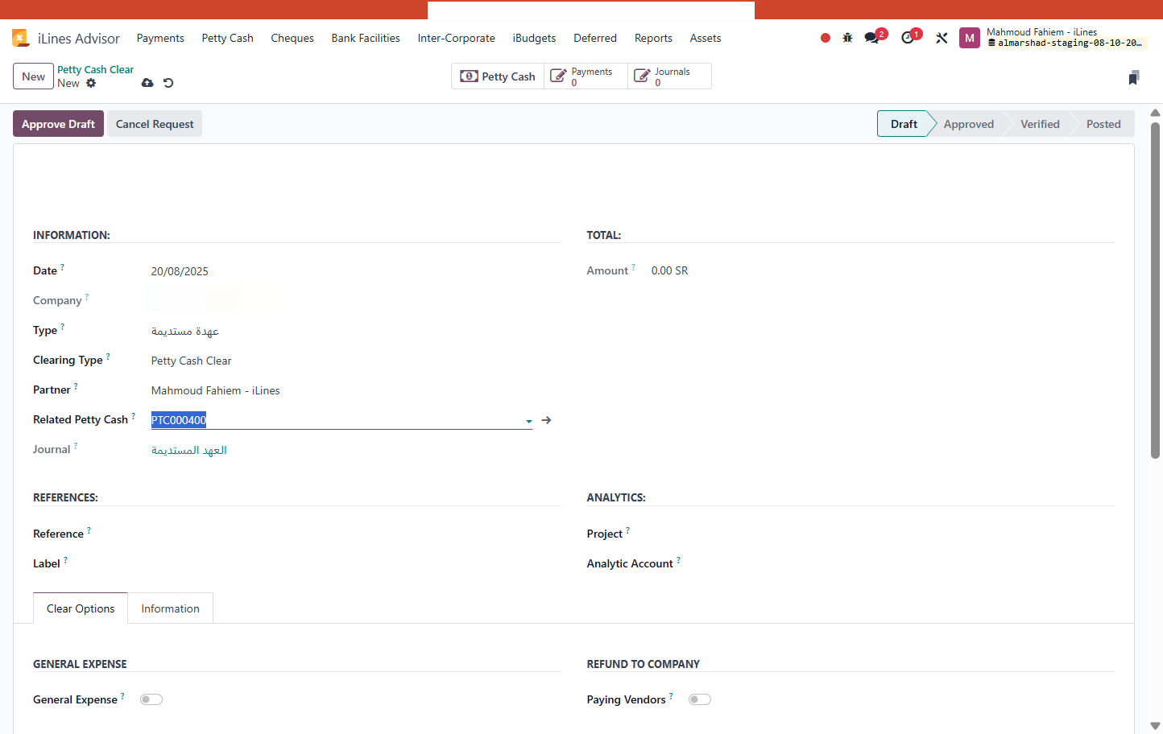Click the user avatar M icon

tap(970, 38)
